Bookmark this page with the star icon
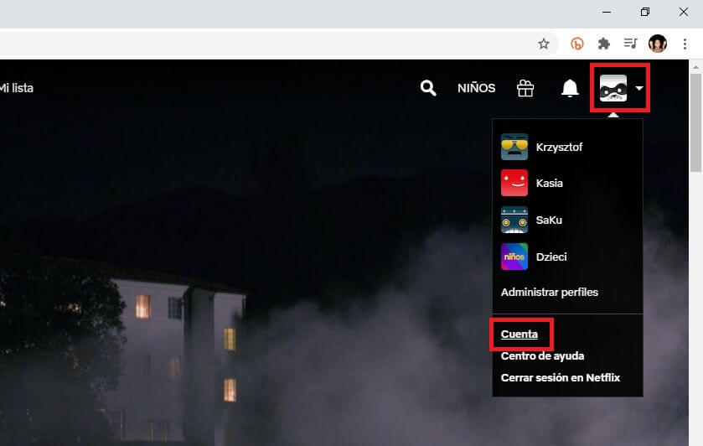 [544, 44]
